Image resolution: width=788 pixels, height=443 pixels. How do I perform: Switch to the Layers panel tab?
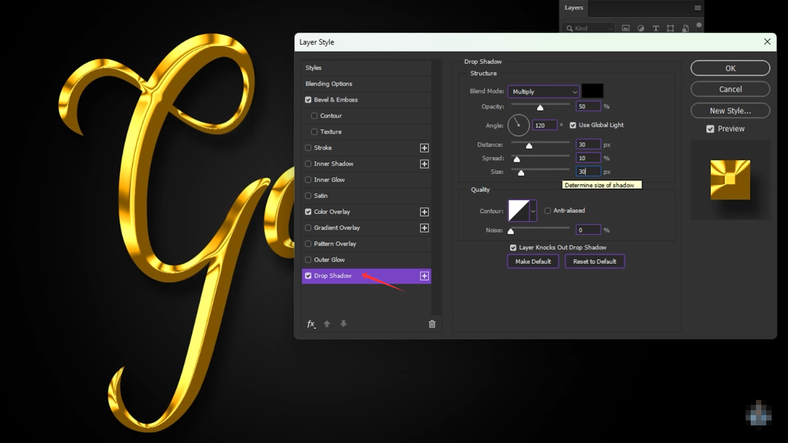tap(573, 7)
